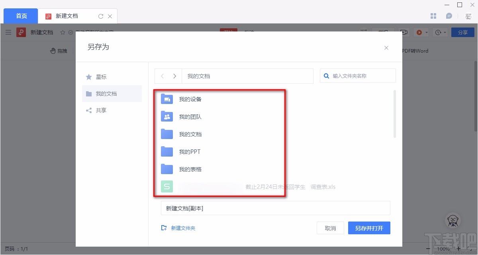478x255 pixels.
Task: Select 共享 in the dialog sidebar
Action: coord(101,110)
